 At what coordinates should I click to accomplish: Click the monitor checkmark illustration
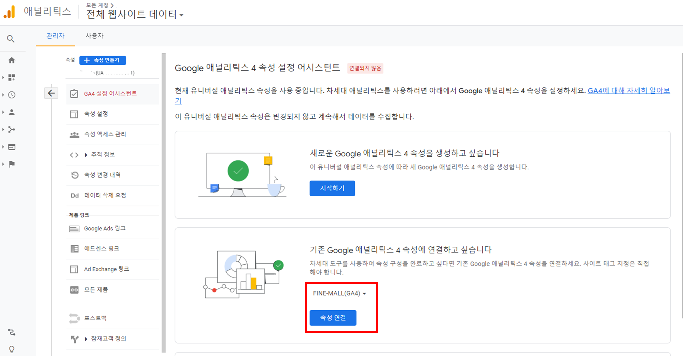[242, 175]
